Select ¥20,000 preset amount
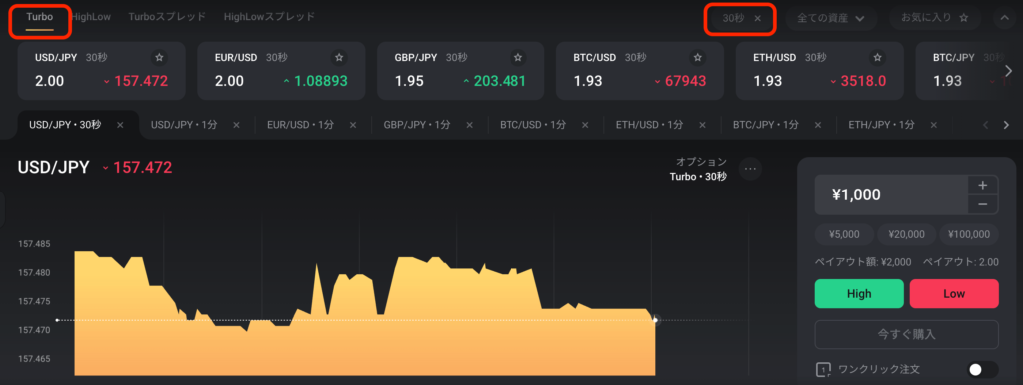Screen dimensions: 1023x385 907,234
